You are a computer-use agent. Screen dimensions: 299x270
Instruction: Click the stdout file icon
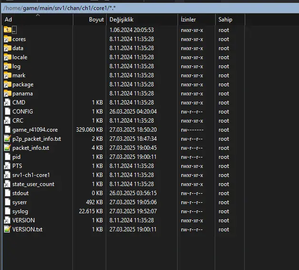coord(7,193)
